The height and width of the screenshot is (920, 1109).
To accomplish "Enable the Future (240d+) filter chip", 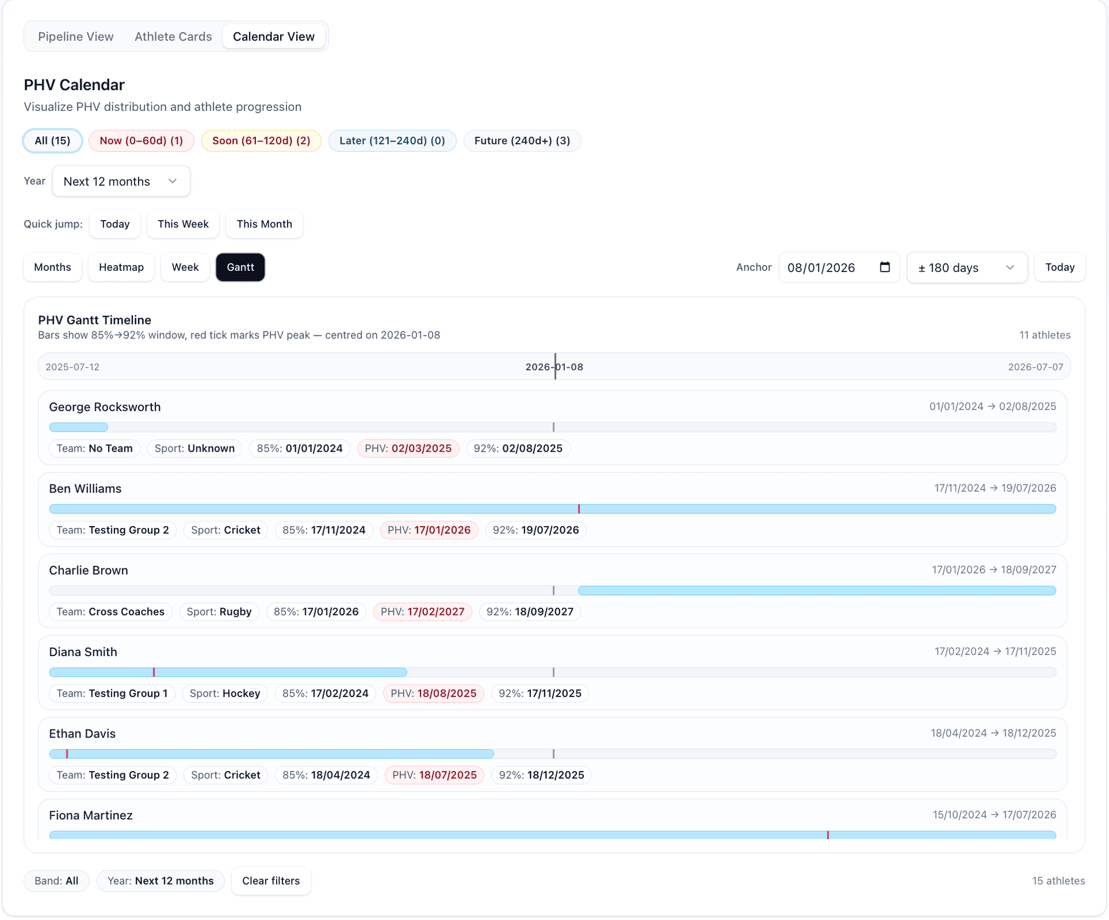I will (522, 141).
